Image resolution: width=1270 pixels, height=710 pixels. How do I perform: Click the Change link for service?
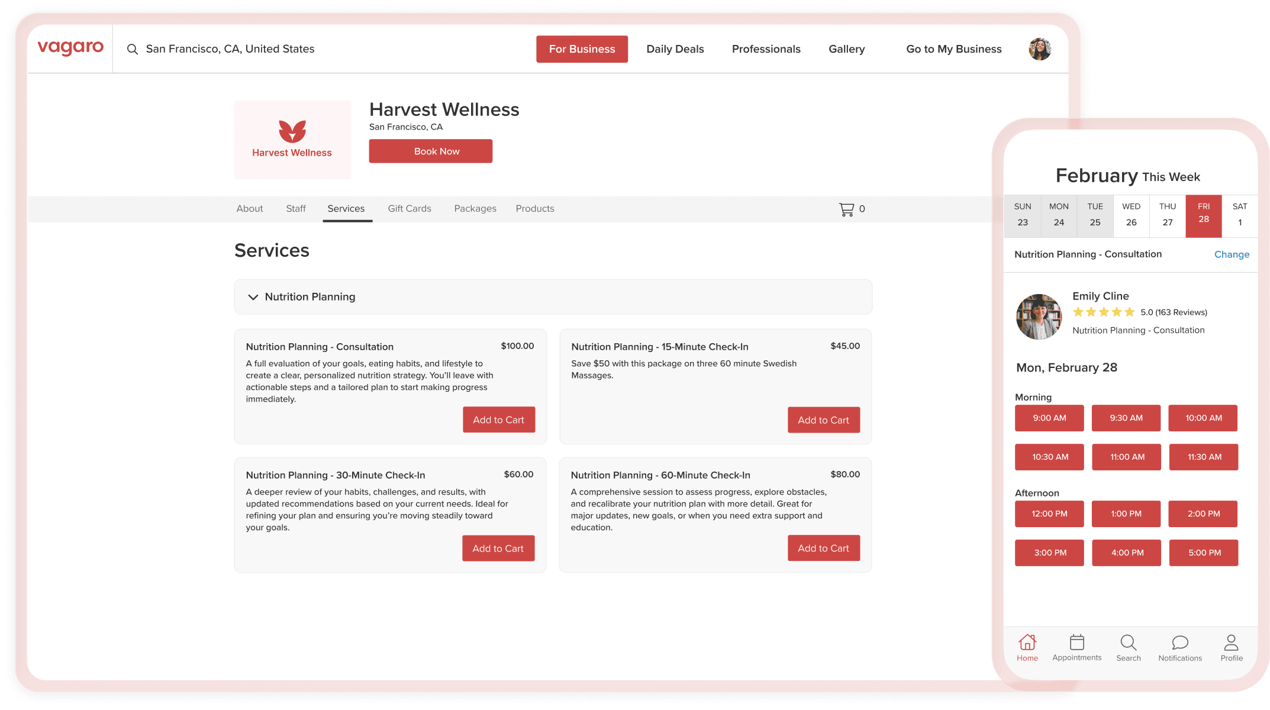pos(1232,254)
